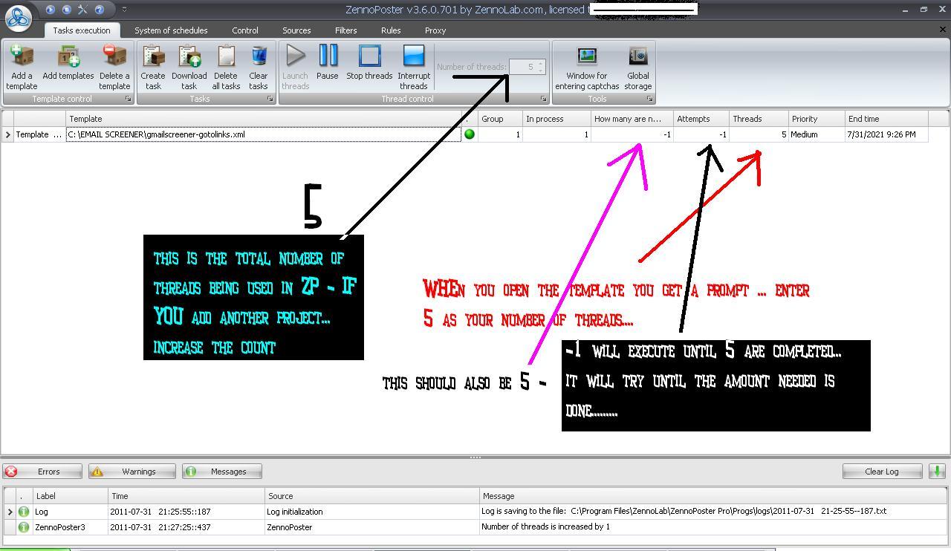951x551 pixels.
Task: Switch to Tasks execution tab
Action: tap(82, 30)
